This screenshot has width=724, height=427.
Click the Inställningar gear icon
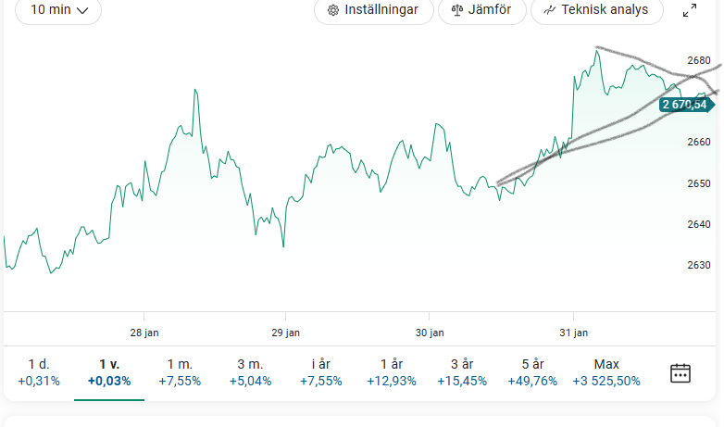pos(333,10)
